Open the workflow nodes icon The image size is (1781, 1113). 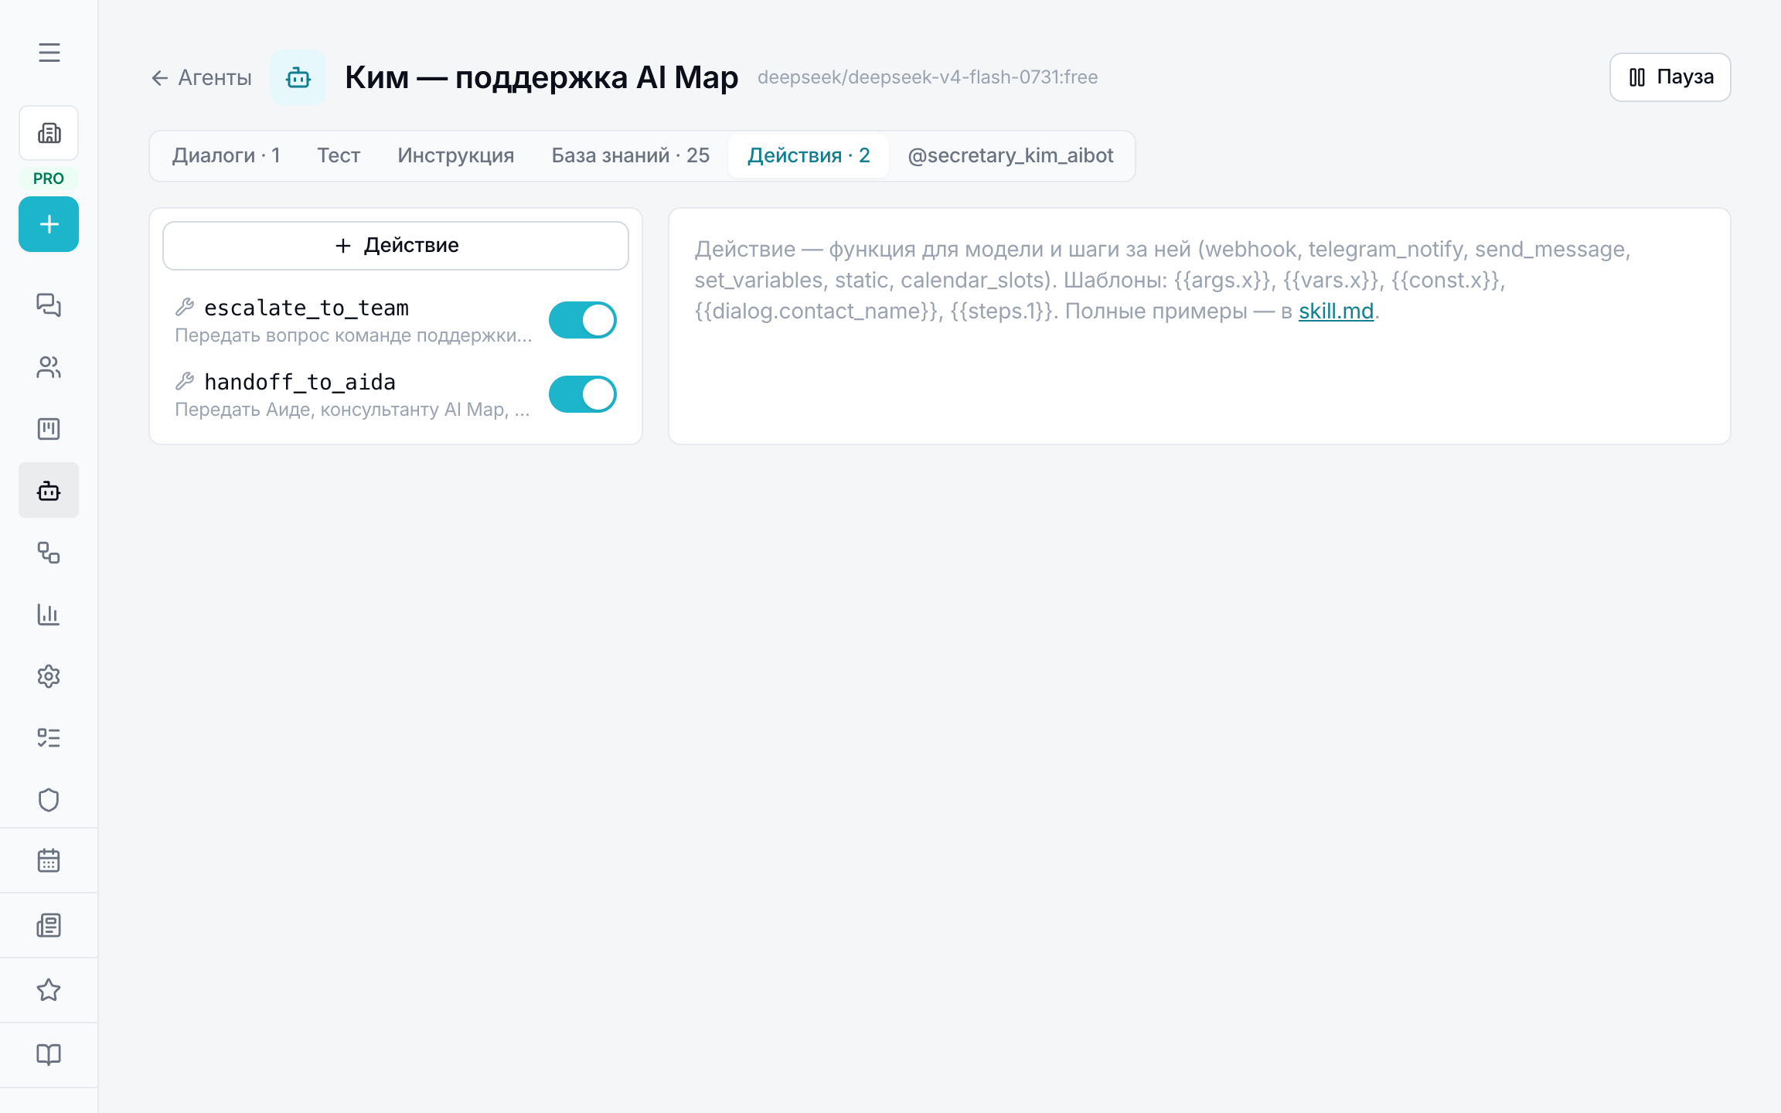pyautogui.click(x=49, y=553)
